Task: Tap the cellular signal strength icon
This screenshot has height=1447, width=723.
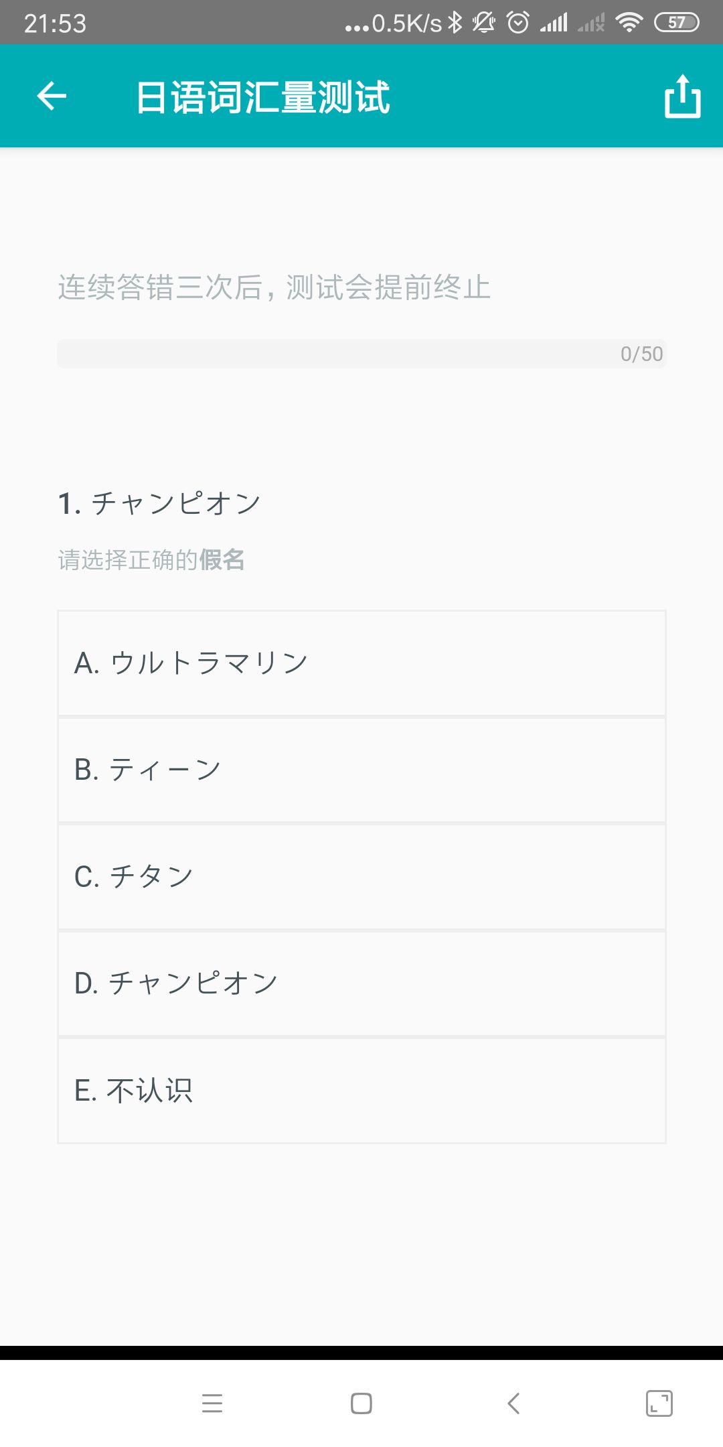Action: point(554,23)
